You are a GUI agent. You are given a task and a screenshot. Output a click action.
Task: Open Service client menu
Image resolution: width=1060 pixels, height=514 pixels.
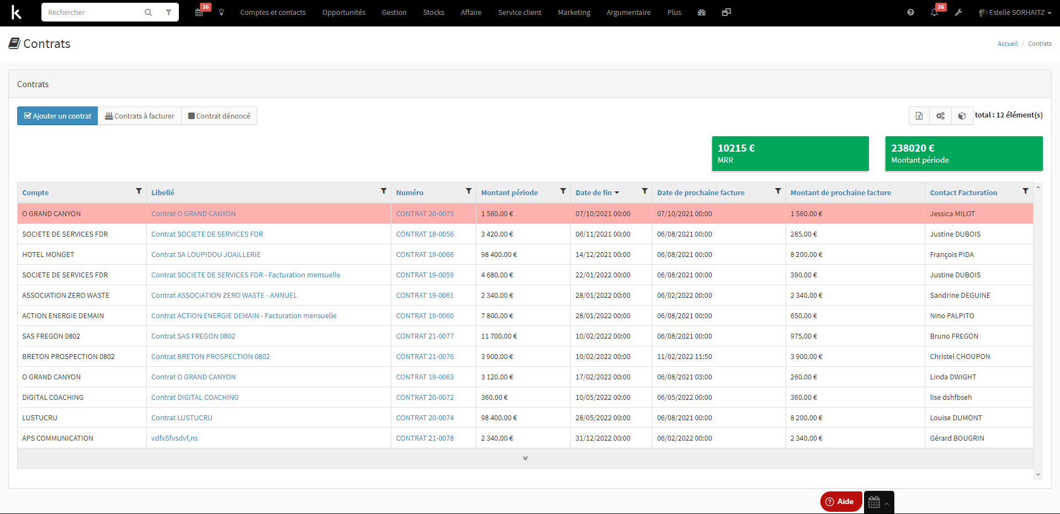[x=520, y=12]
